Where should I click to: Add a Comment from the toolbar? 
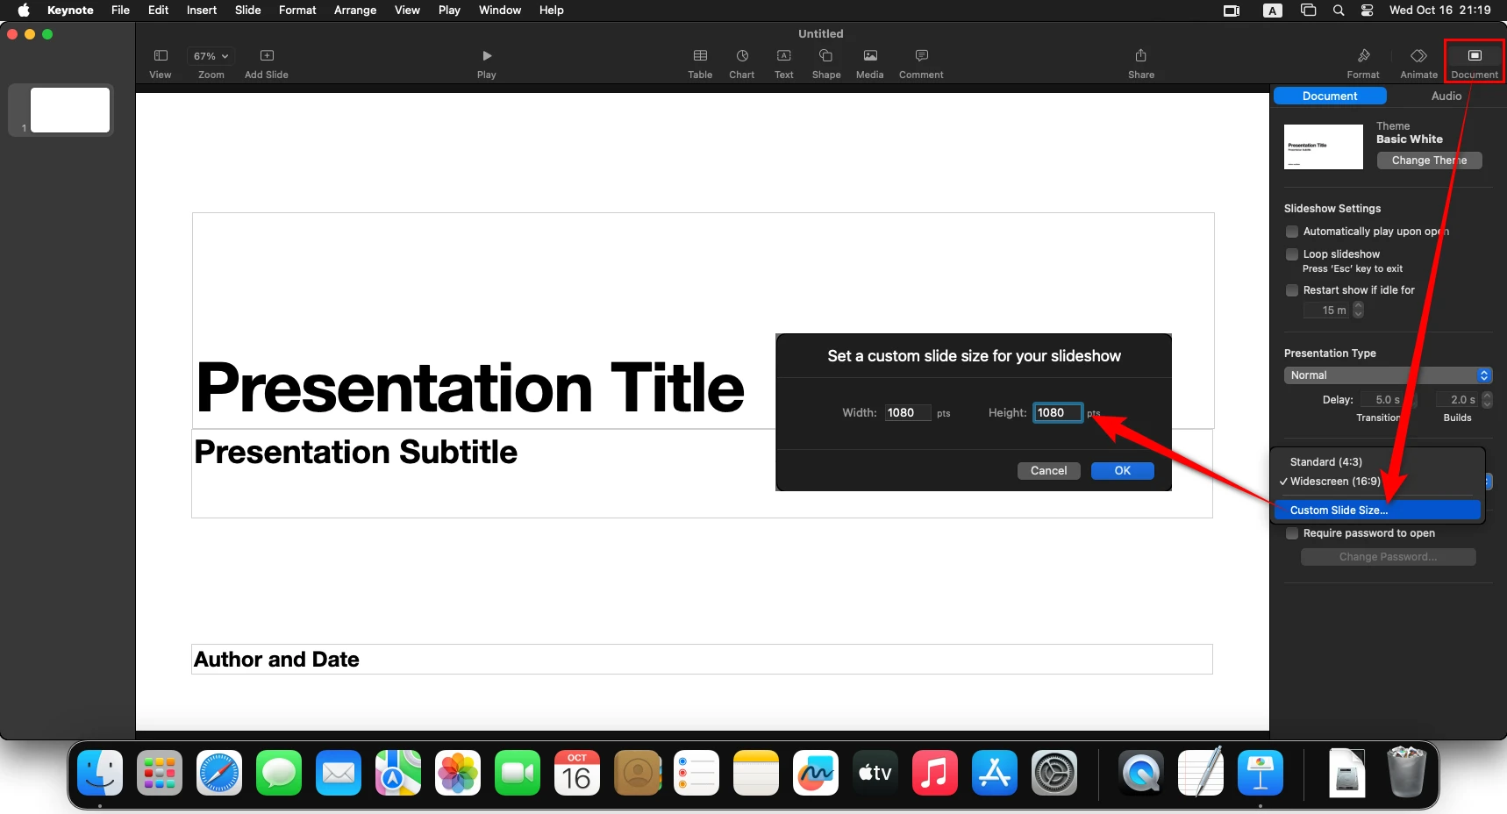921,63
